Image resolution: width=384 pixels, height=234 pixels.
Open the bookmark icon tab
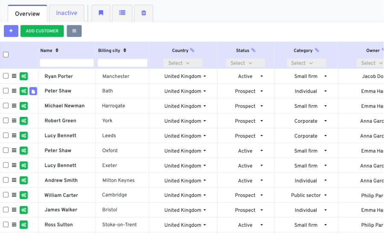pos(101,13)
